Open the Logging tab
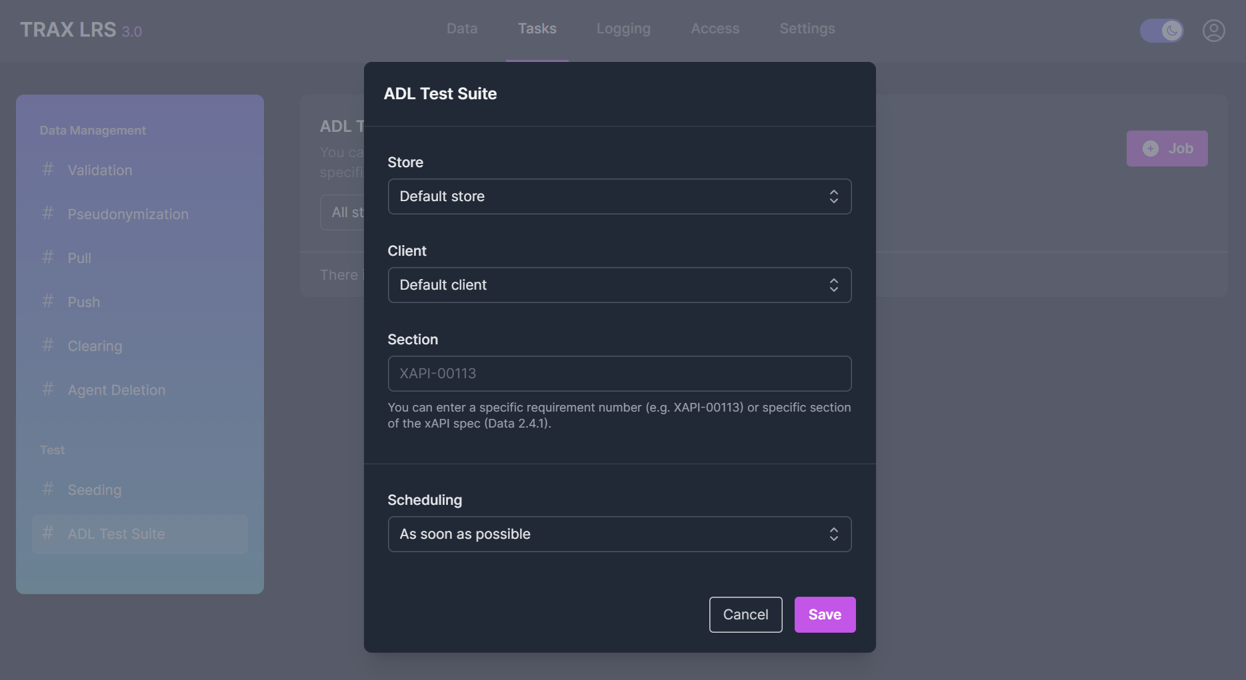Image resolution: width=1246 pixels, height=680 pixels. click(x=623, y=29)
